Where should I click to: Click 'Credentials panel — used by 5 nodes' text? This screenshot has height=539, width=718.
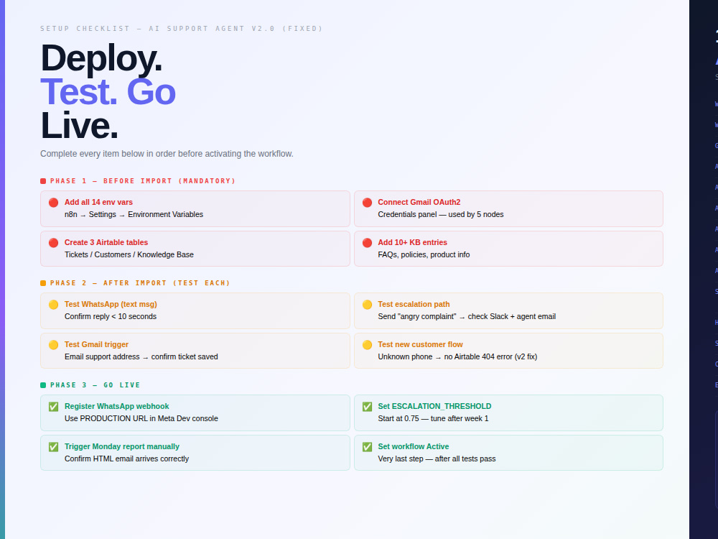pos(441,214)
